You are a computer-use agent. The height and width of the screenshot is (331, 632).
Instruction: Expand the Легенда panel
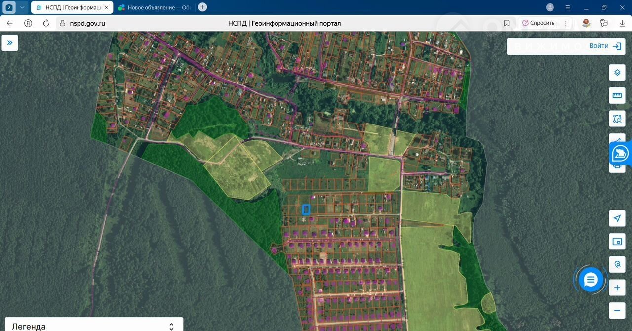(x=171, y=326)
